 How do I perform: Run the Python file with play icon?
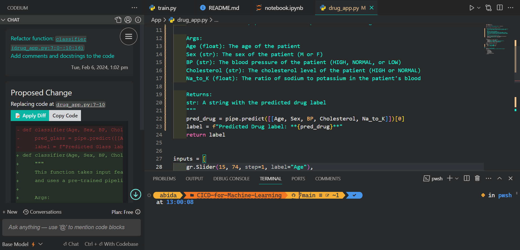(x=471, y=8)
